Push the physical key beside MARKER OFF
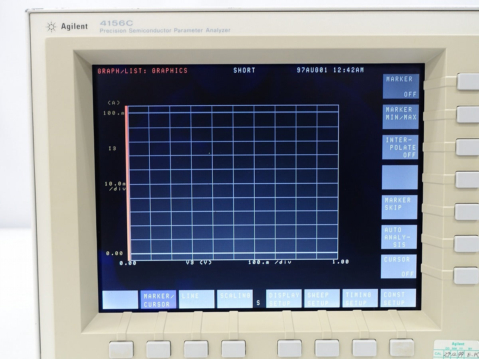This screenshot has width=479, height=359. (468, 82)
